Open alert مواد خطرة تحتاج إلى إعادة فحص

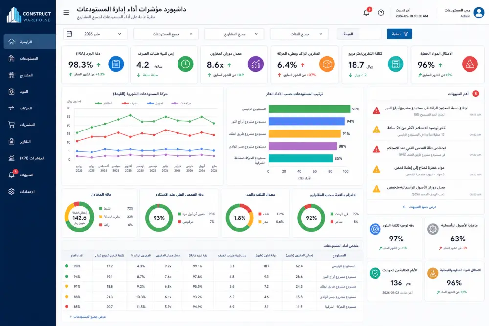point(426,171)
